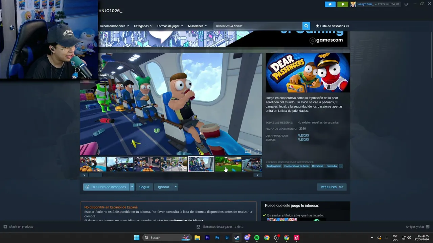Open the Amigos y chat icon

(x=428, y=227)
